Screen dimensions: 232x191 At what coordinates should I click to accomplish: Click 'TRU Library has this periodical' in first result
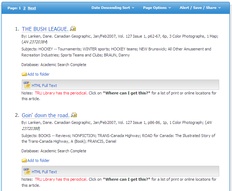coord(61,93)
